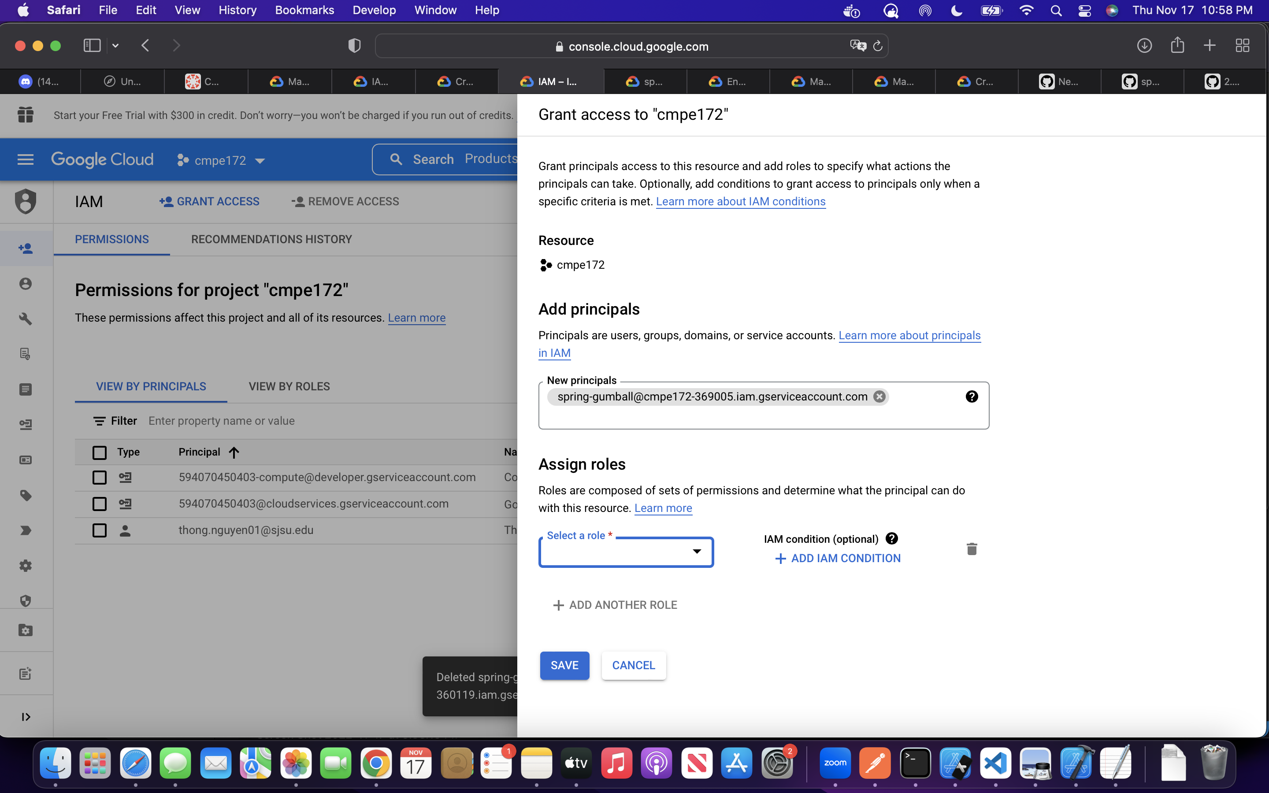Check the thong.nguyen01@sjsu.edu row checkbox
Viewport: 1269px width, 793px height.
pos(99,530)
